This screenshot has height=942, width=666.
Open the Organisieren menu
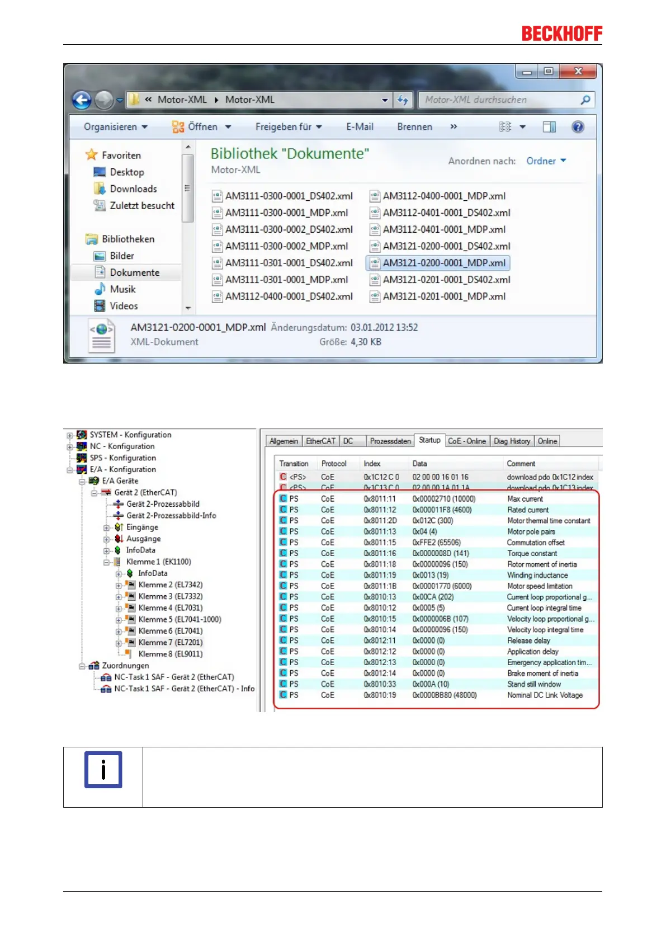[116, 127]
